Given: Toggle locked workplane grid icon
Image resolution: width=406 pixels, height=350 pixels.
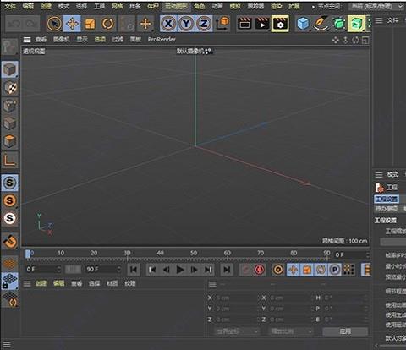Looking at the screenshot, I should (x=10, y=281).
